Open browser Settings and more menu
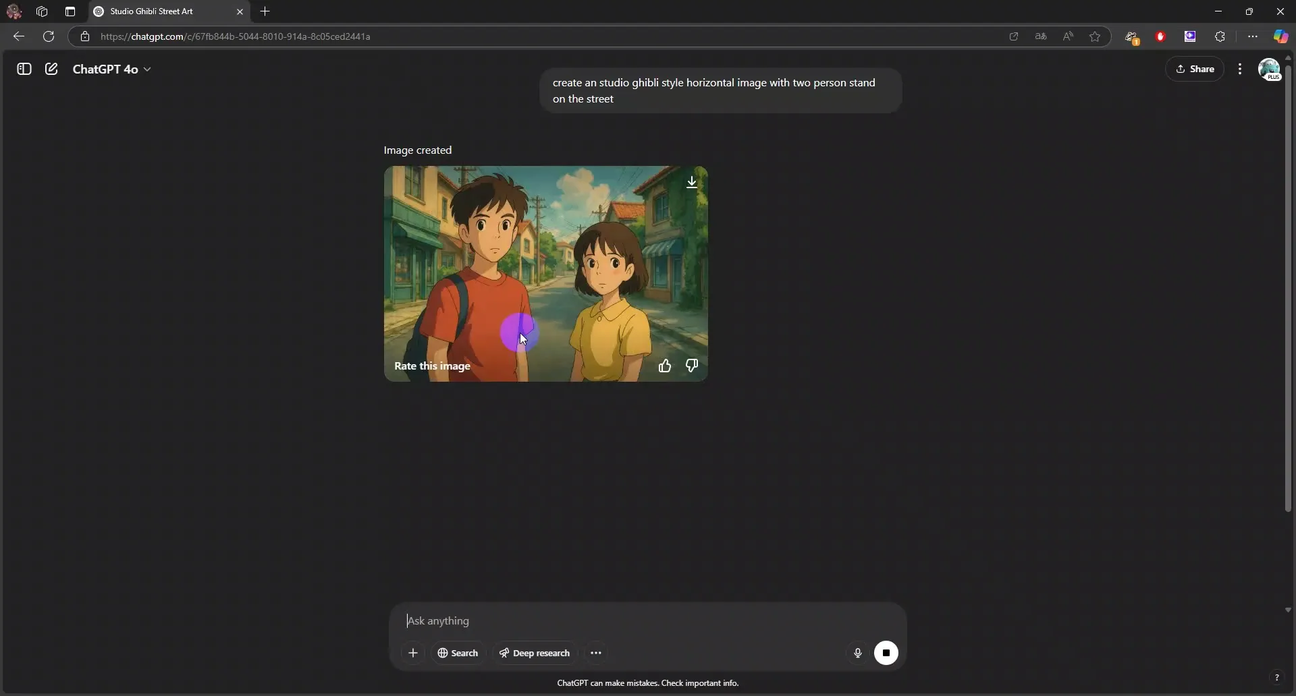Screen dimensions: 1296x696 click(x=1253, y=36)
